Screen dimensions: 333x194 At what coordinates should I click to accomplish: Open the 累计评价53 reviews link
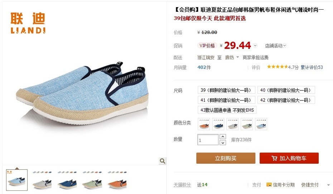312,68
